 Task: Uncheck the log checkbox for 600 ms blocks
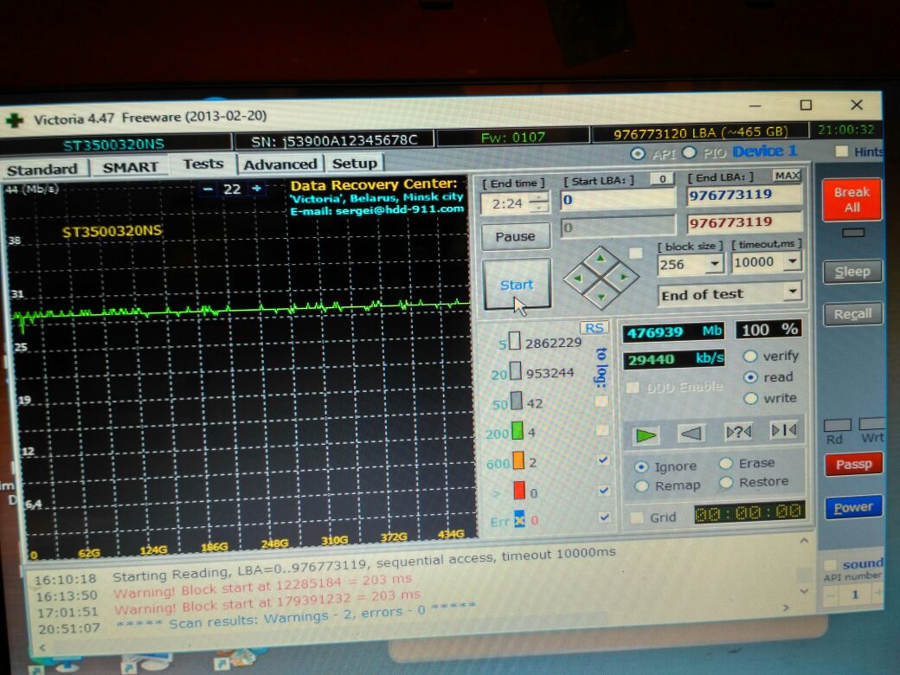pyautogui.click(x=604, y=460)
